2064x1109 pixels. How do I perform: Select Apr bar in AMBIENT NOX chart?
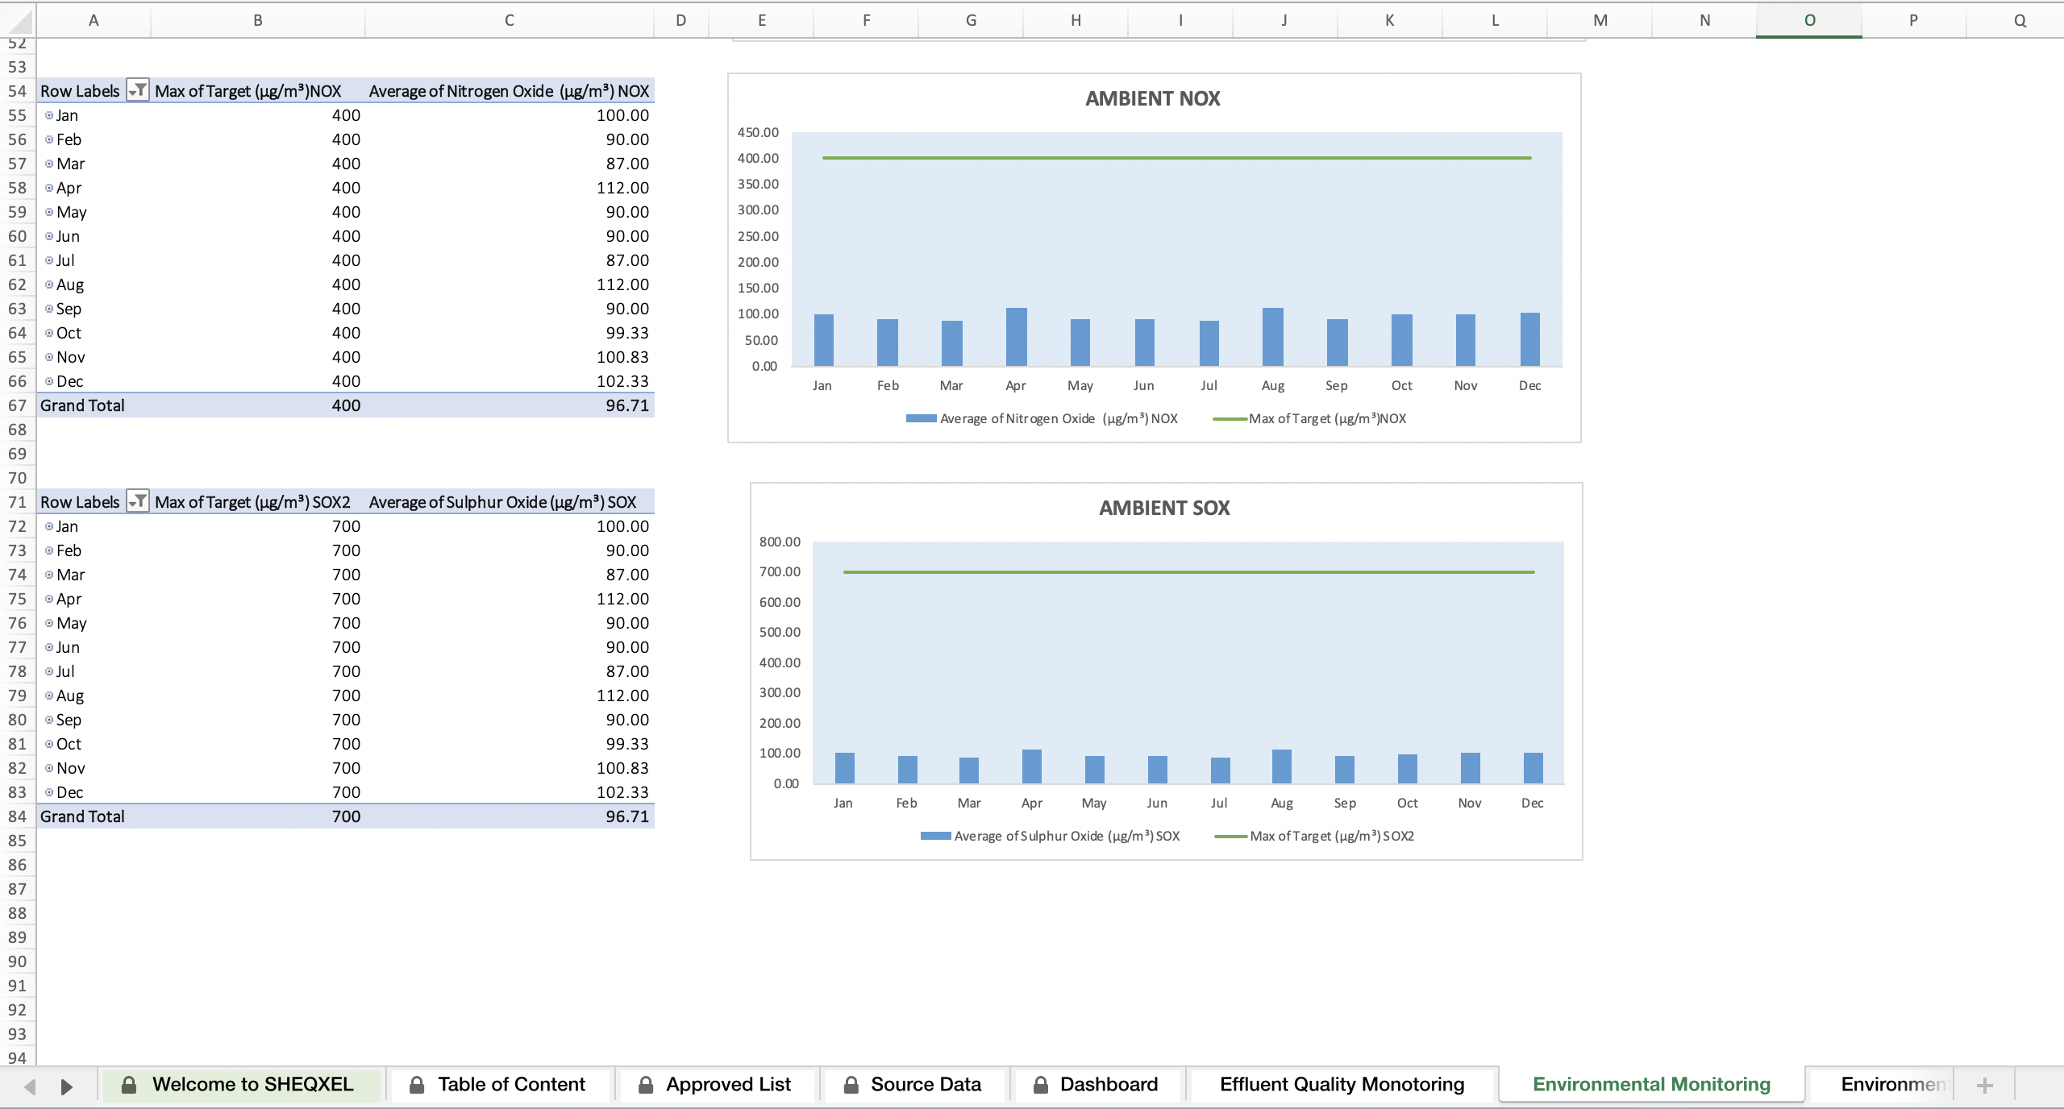(1016, 337)
